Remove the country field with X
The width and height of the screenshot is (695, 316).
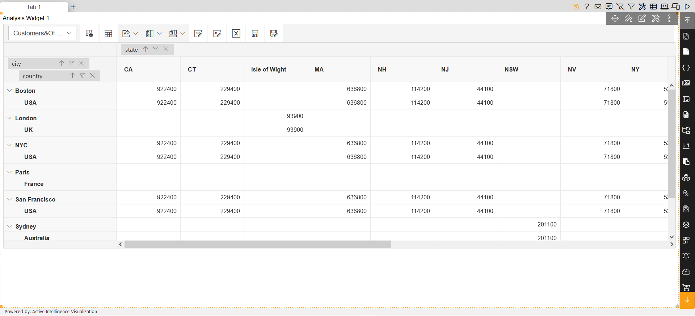click(x=92, y=75)
